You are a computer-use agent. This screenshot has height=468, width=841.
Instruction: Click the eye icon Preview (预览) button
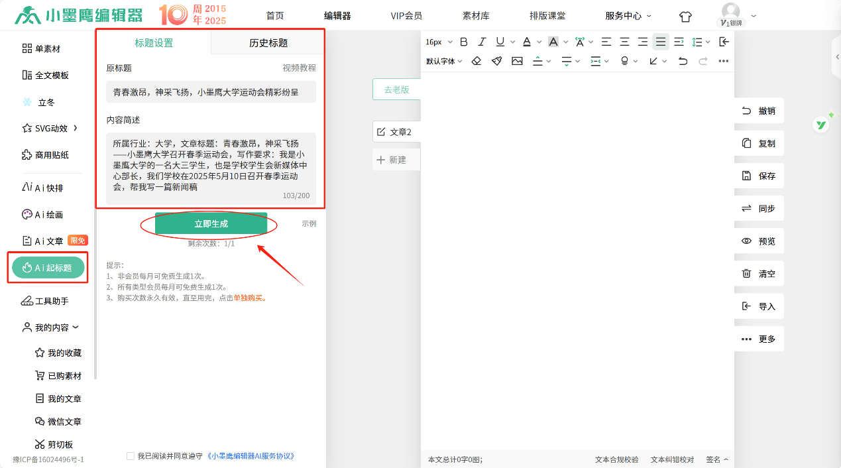[x=759, y=241]
